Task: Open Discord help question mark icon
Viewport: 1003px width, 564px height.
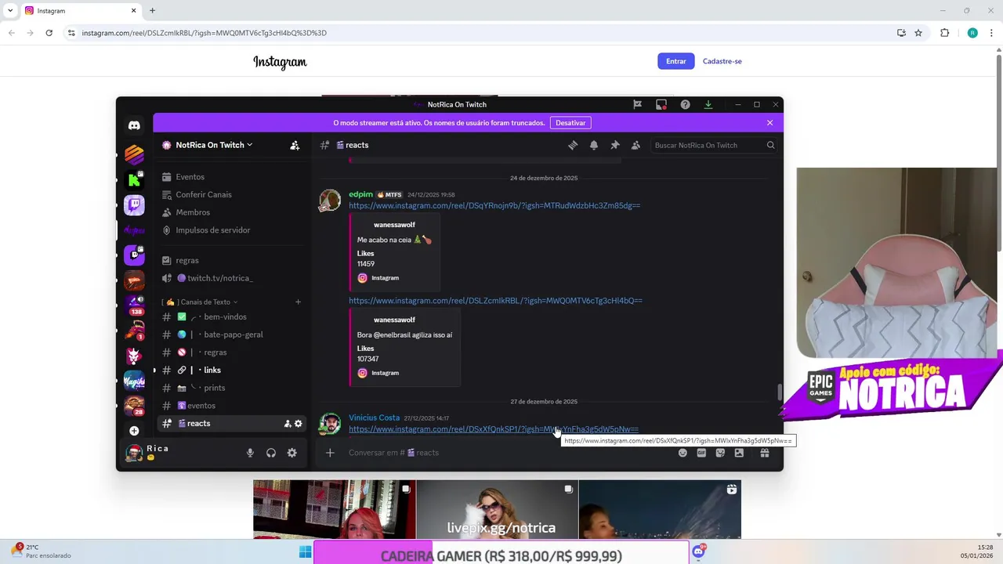Action: 685,104
